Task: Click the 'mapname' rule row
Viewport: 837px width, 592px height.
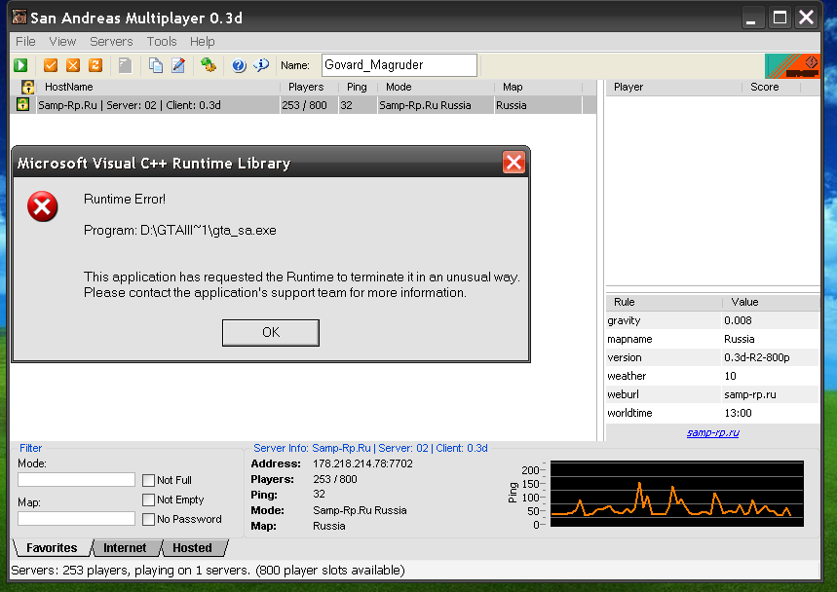Action: pyautogui.click(x=712, y=339)
